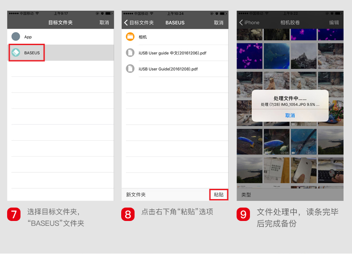This screenshot has height=254, width=352.
Task: Tap 编辑 in the camera roll header
Action: point(334,22)
